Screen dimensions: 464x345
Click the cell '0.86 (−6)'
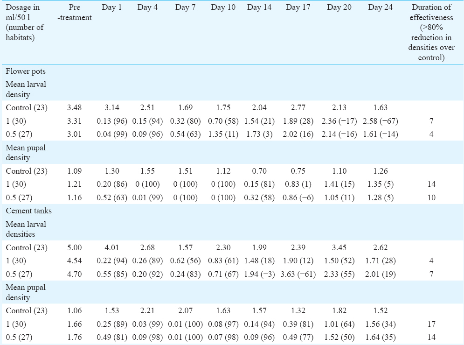click(298, 197)
